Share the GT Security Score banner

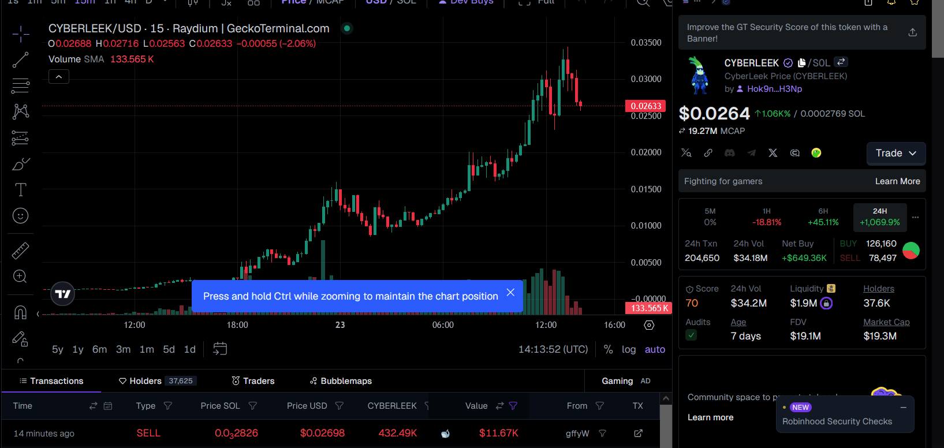(x=912, y=32)
